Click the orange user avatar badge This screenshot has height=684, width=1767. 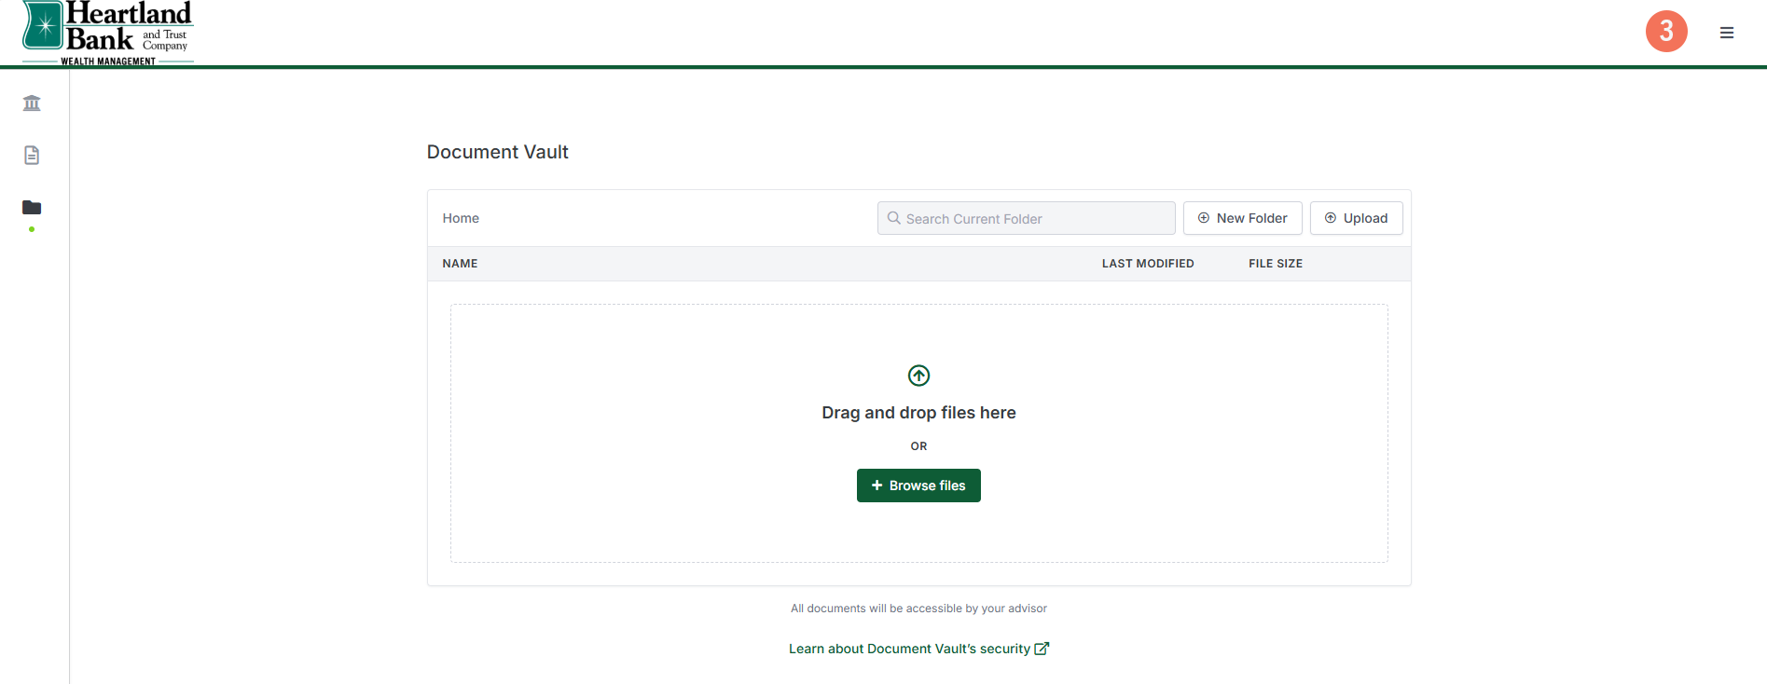[x=1666, y=31]
